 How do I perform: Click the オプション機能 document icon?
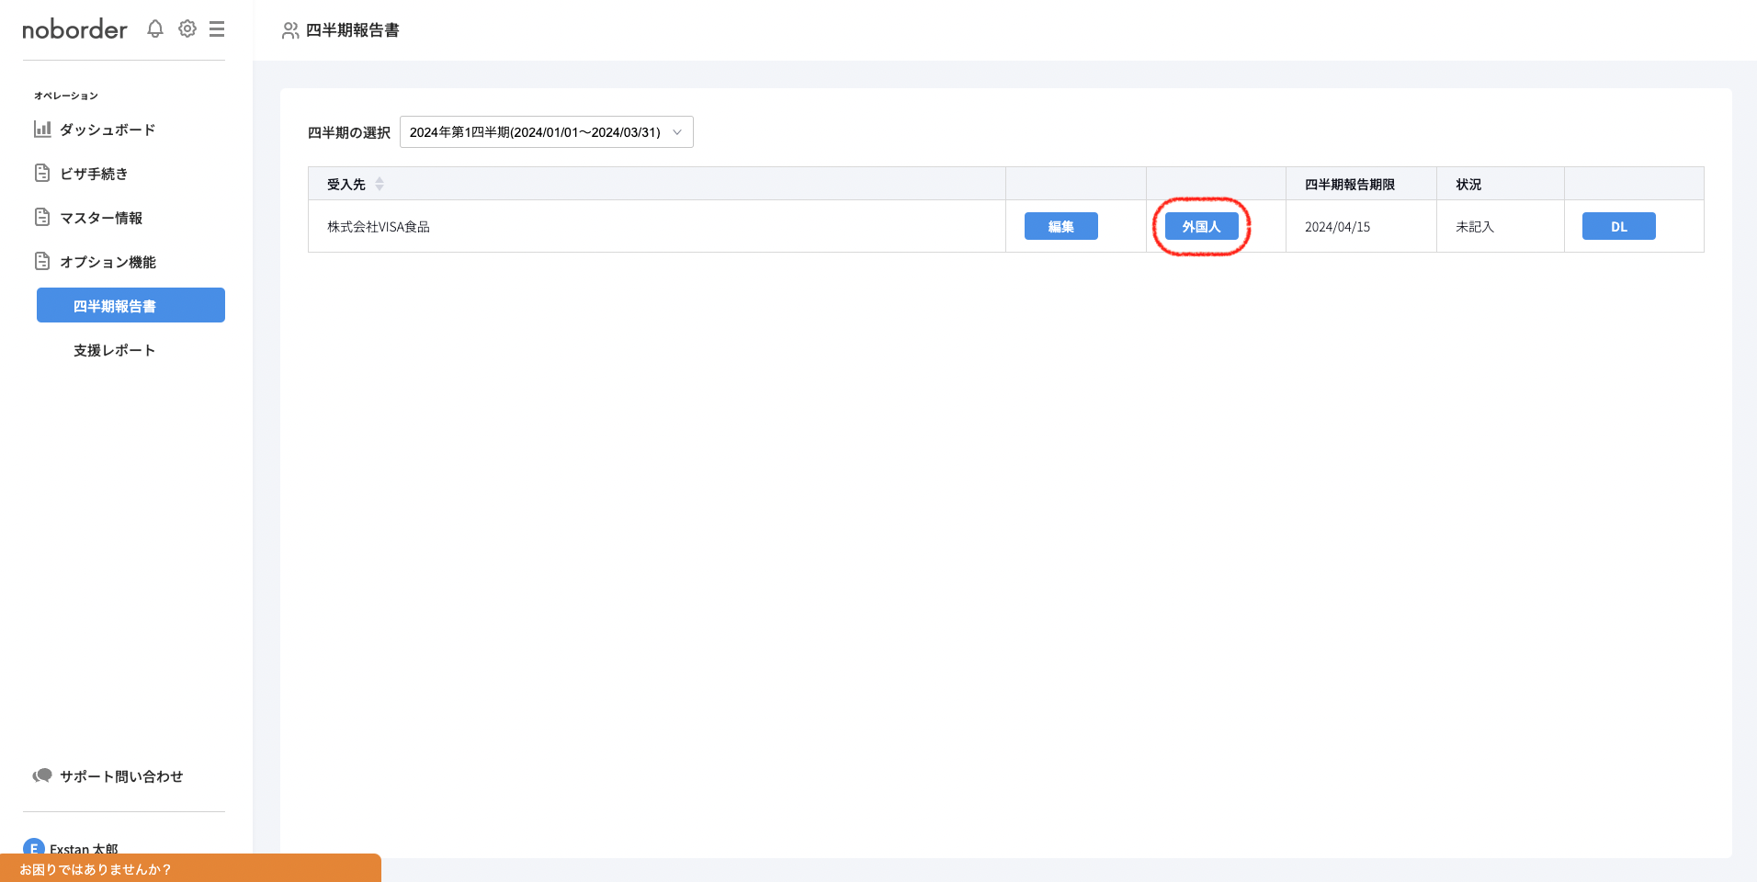tap(42, 262)
